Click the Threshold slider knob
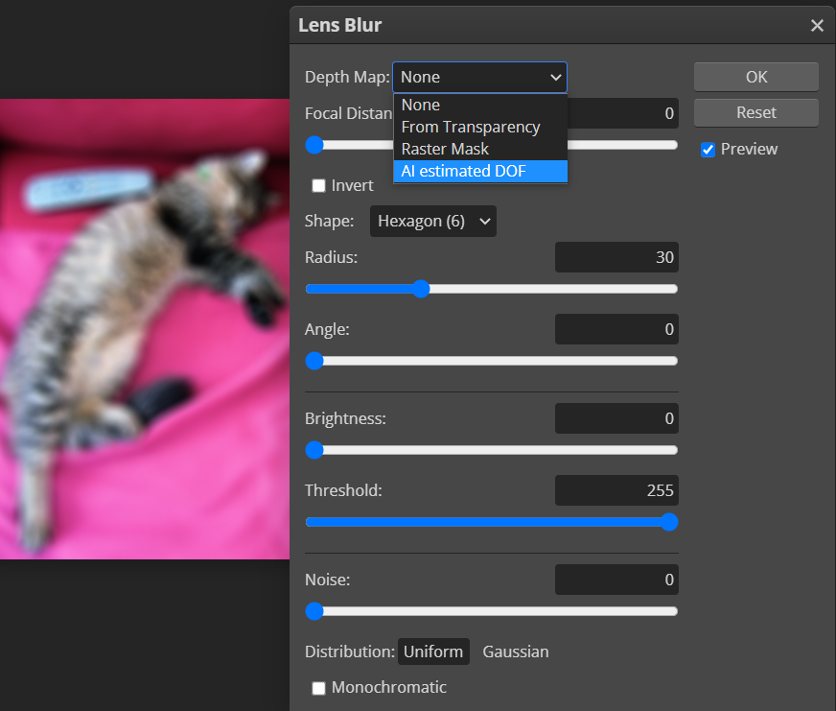This screenshot has width=836, height=711. point(668,523)
